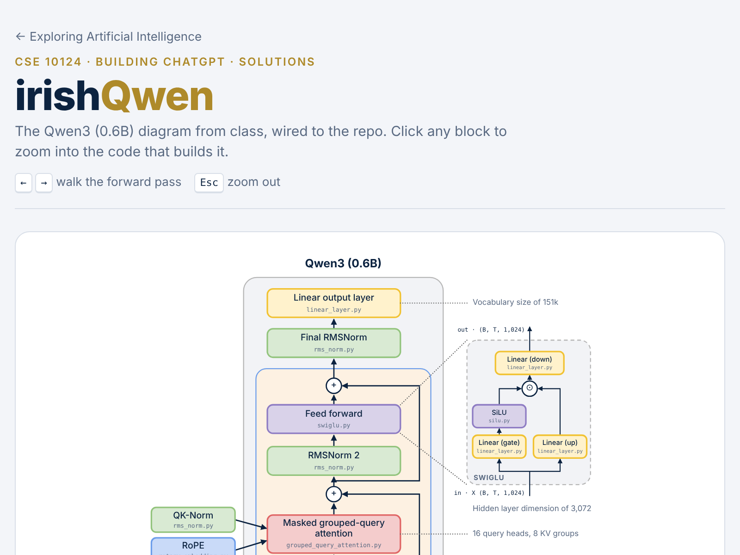Open the SiLU block
Image resolution: width=740 pixels, height=555 pixels.
(499, 416)
